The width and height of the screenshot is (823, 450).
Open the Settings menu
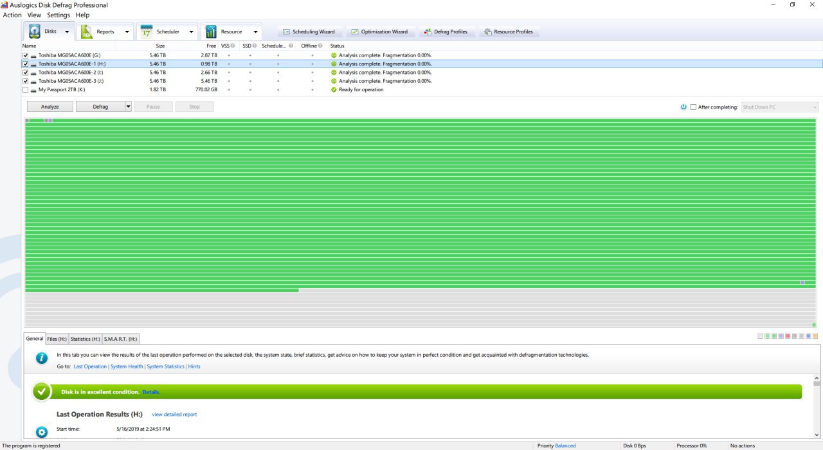point(59,15)
